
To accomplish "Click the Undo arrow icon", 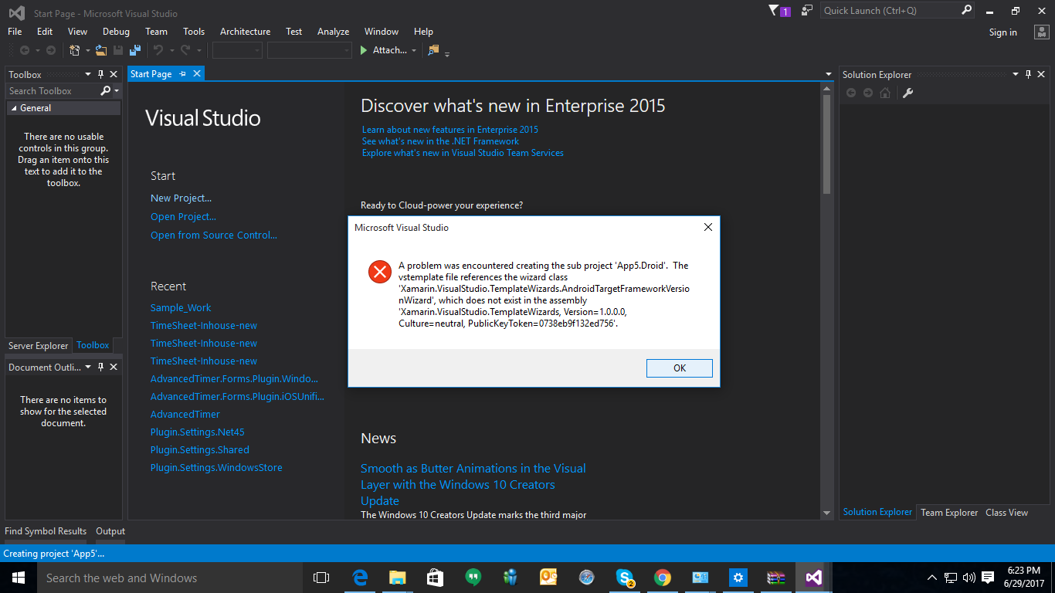I will (158, 50).
